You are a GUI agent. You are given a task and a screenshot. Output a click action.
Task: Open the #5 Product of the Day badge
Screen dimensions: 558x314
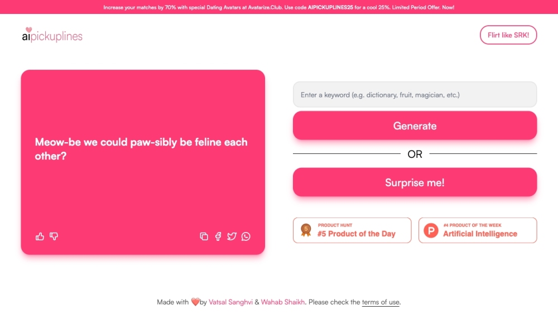352,230
